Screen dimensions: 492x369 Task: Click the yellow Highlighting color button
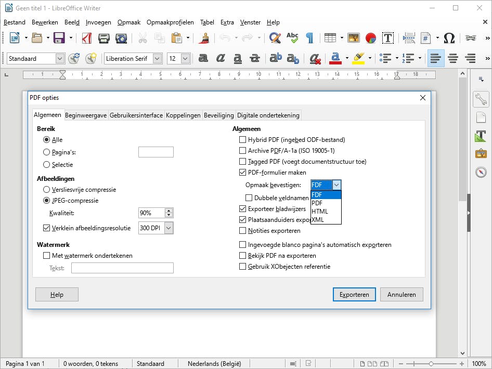click(359, 58)
